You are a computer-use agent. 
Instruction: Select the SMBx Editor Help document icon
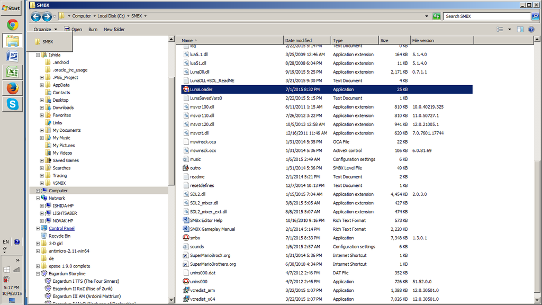(x=186, y=220)
